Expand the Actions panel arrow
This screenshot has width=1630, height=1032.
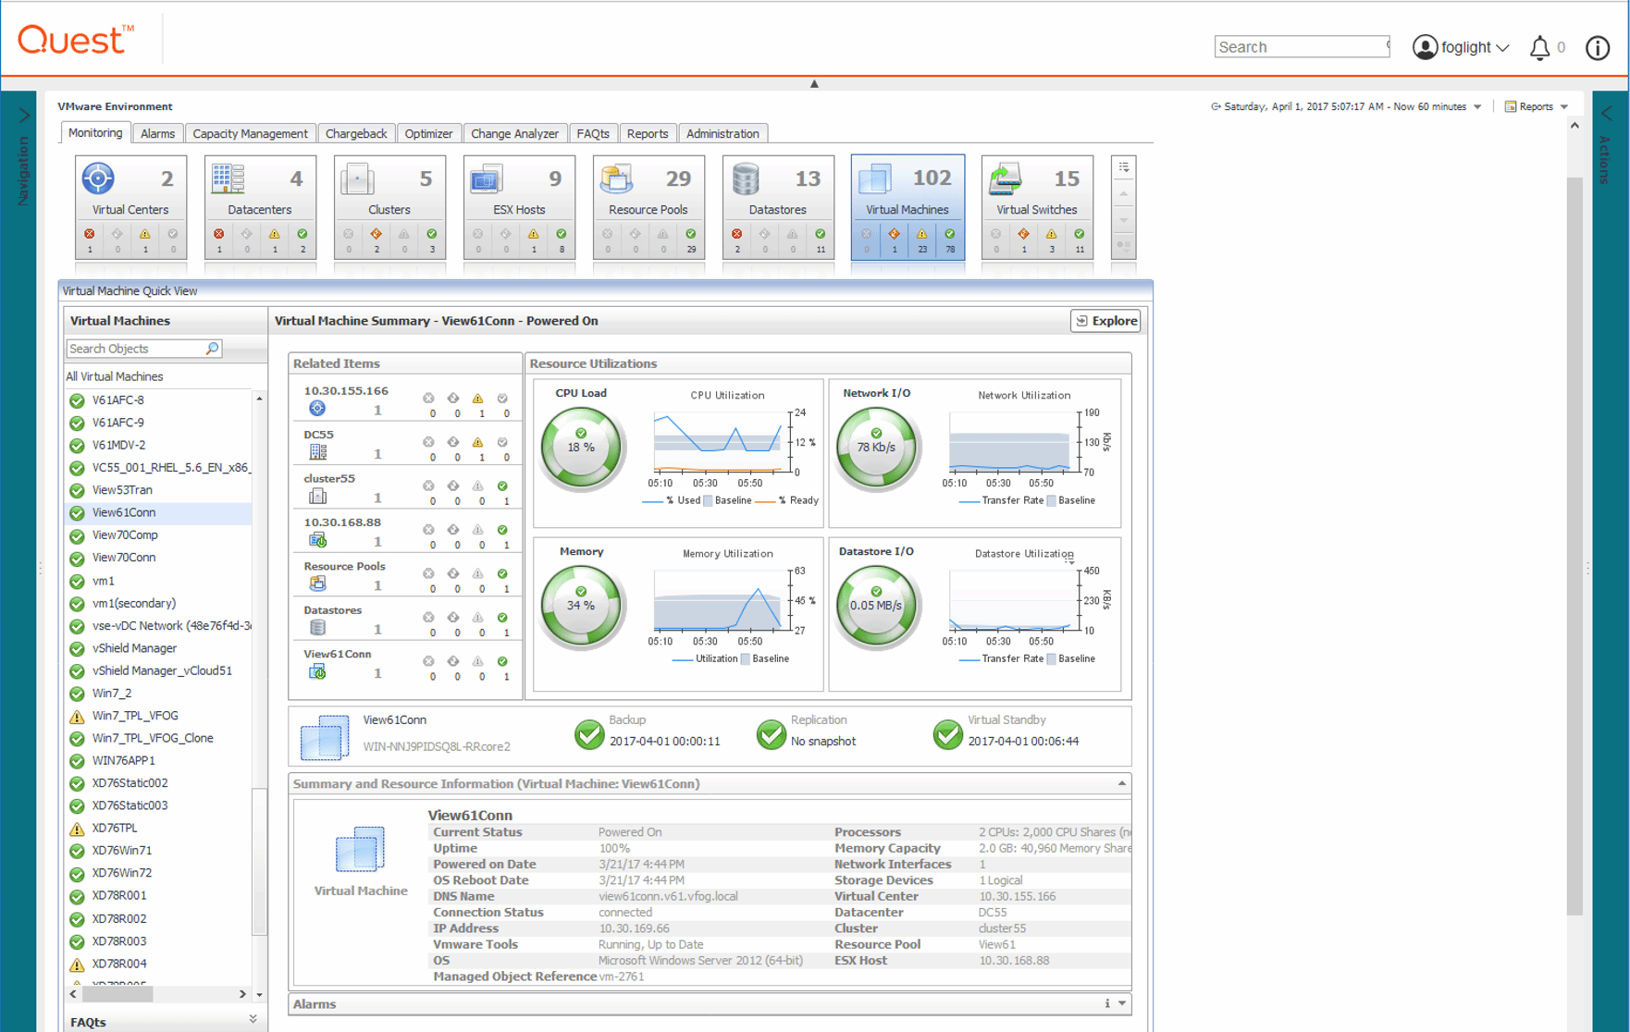tap(1606, 113)
